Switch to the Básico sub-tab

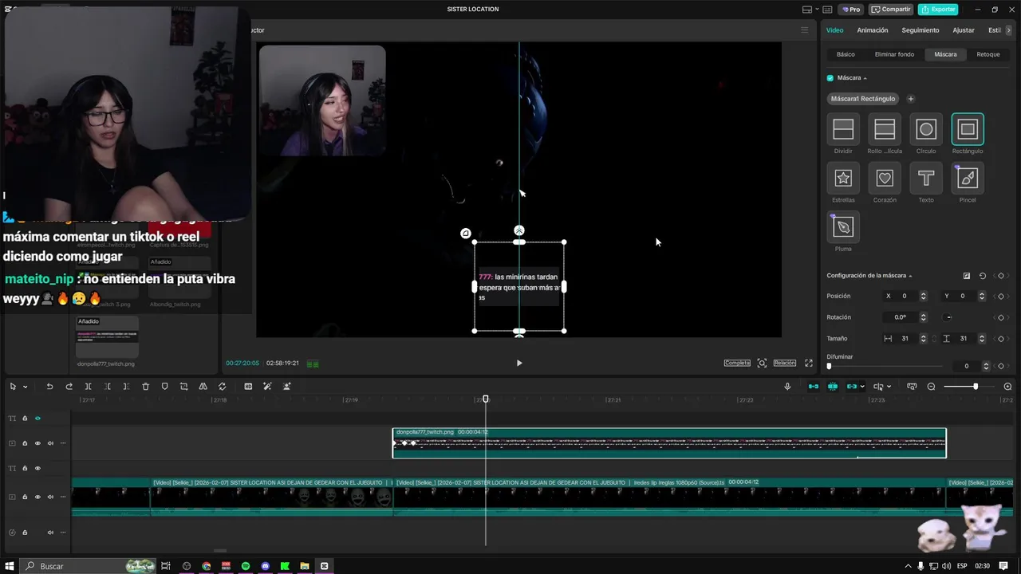846,54
